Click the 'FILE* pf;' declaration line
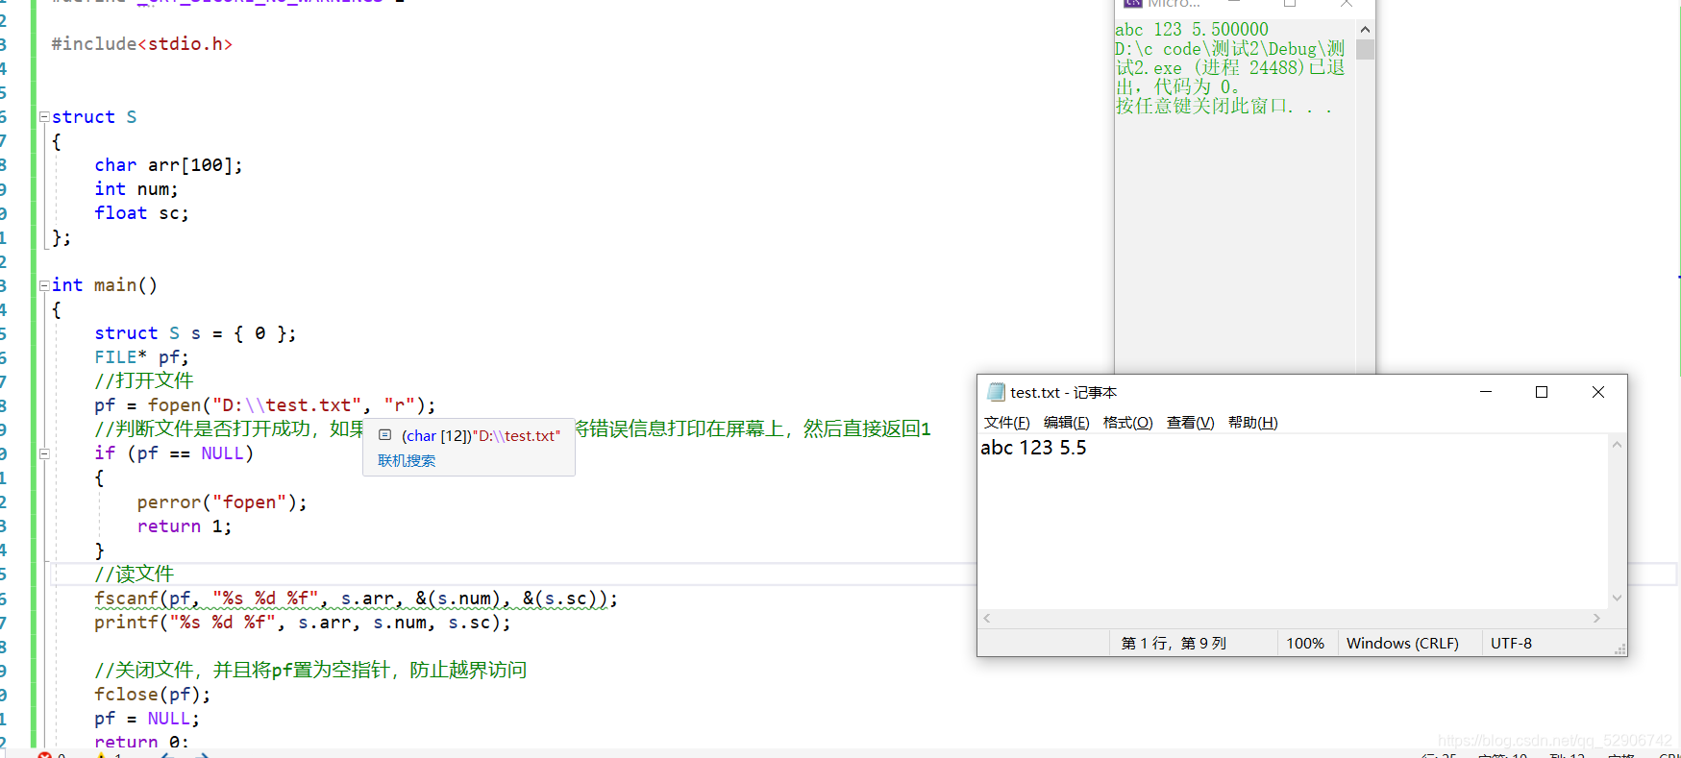 141,357
